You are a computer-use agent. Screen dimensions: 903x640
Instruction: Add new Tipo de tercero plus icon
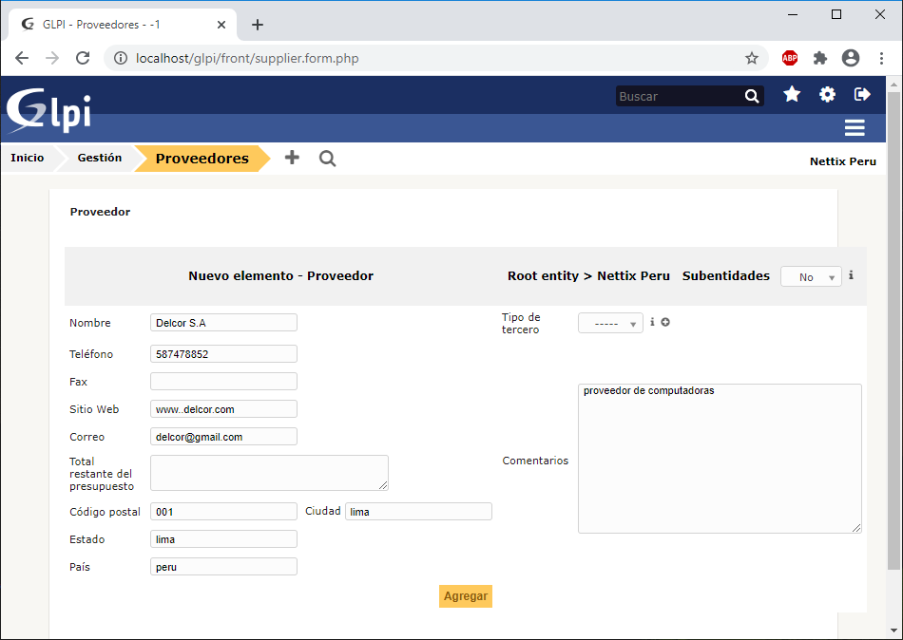[665, 322]
